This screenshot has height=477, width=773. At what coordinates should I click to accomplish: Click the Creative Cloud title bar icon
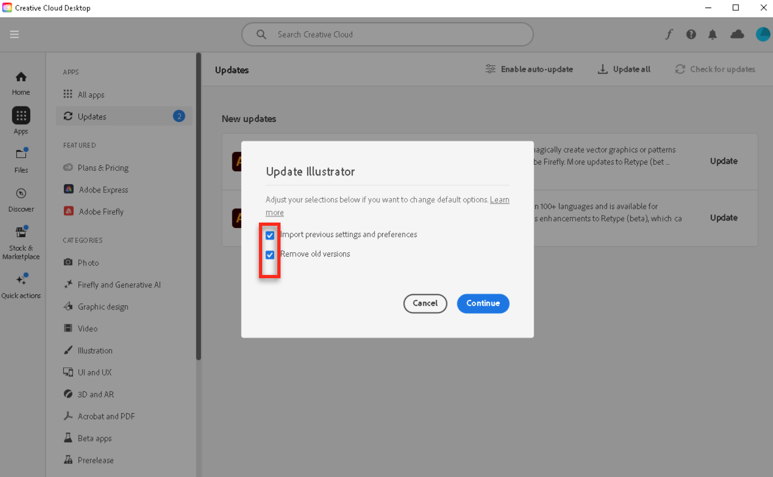click(7, 8)
